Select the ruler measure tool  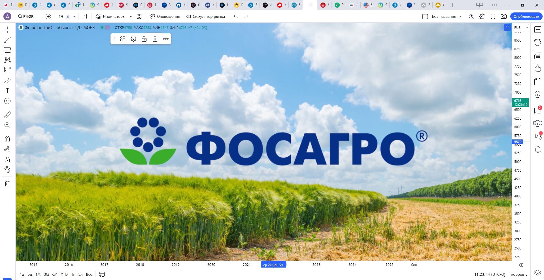(x=7, y=115)
